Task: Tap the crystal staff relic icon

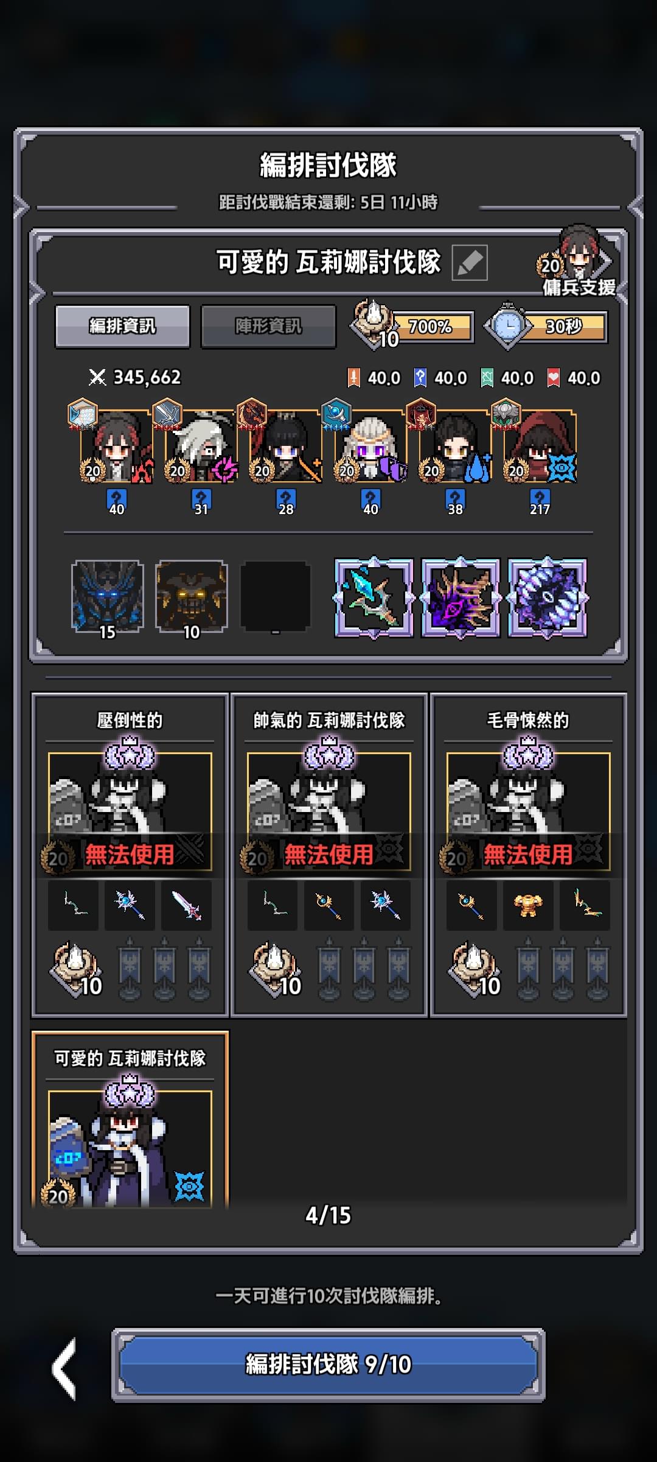Action: click(x=374, y=598)
